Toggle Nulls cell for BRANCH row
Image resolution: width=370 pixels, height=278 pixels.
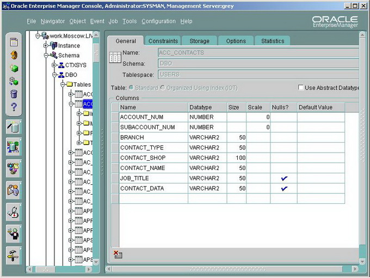[284, 137]
